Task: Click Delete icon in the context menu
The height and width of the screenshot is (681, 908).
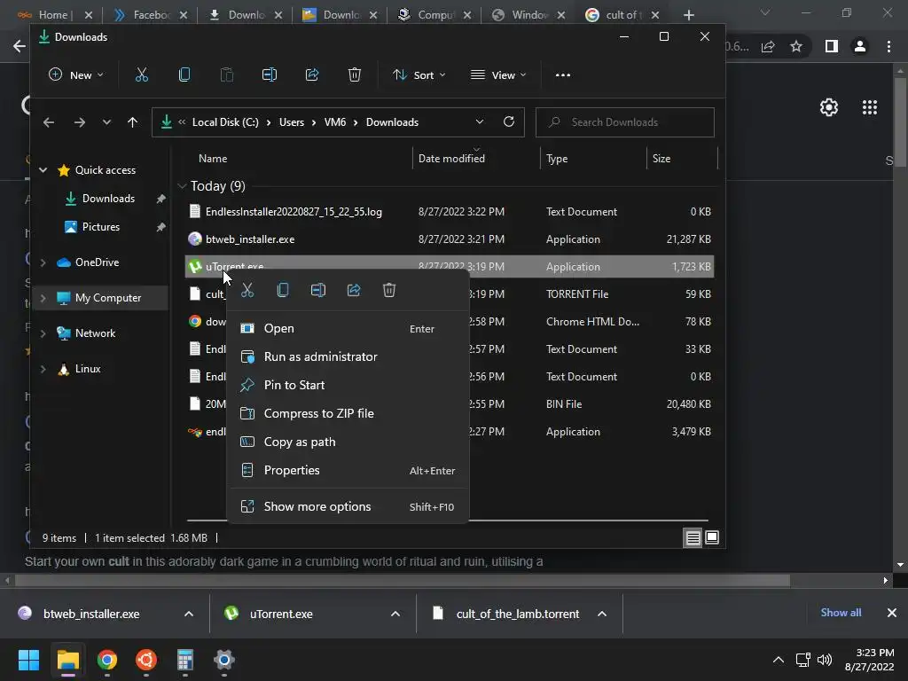Action: tap(389, 290)
